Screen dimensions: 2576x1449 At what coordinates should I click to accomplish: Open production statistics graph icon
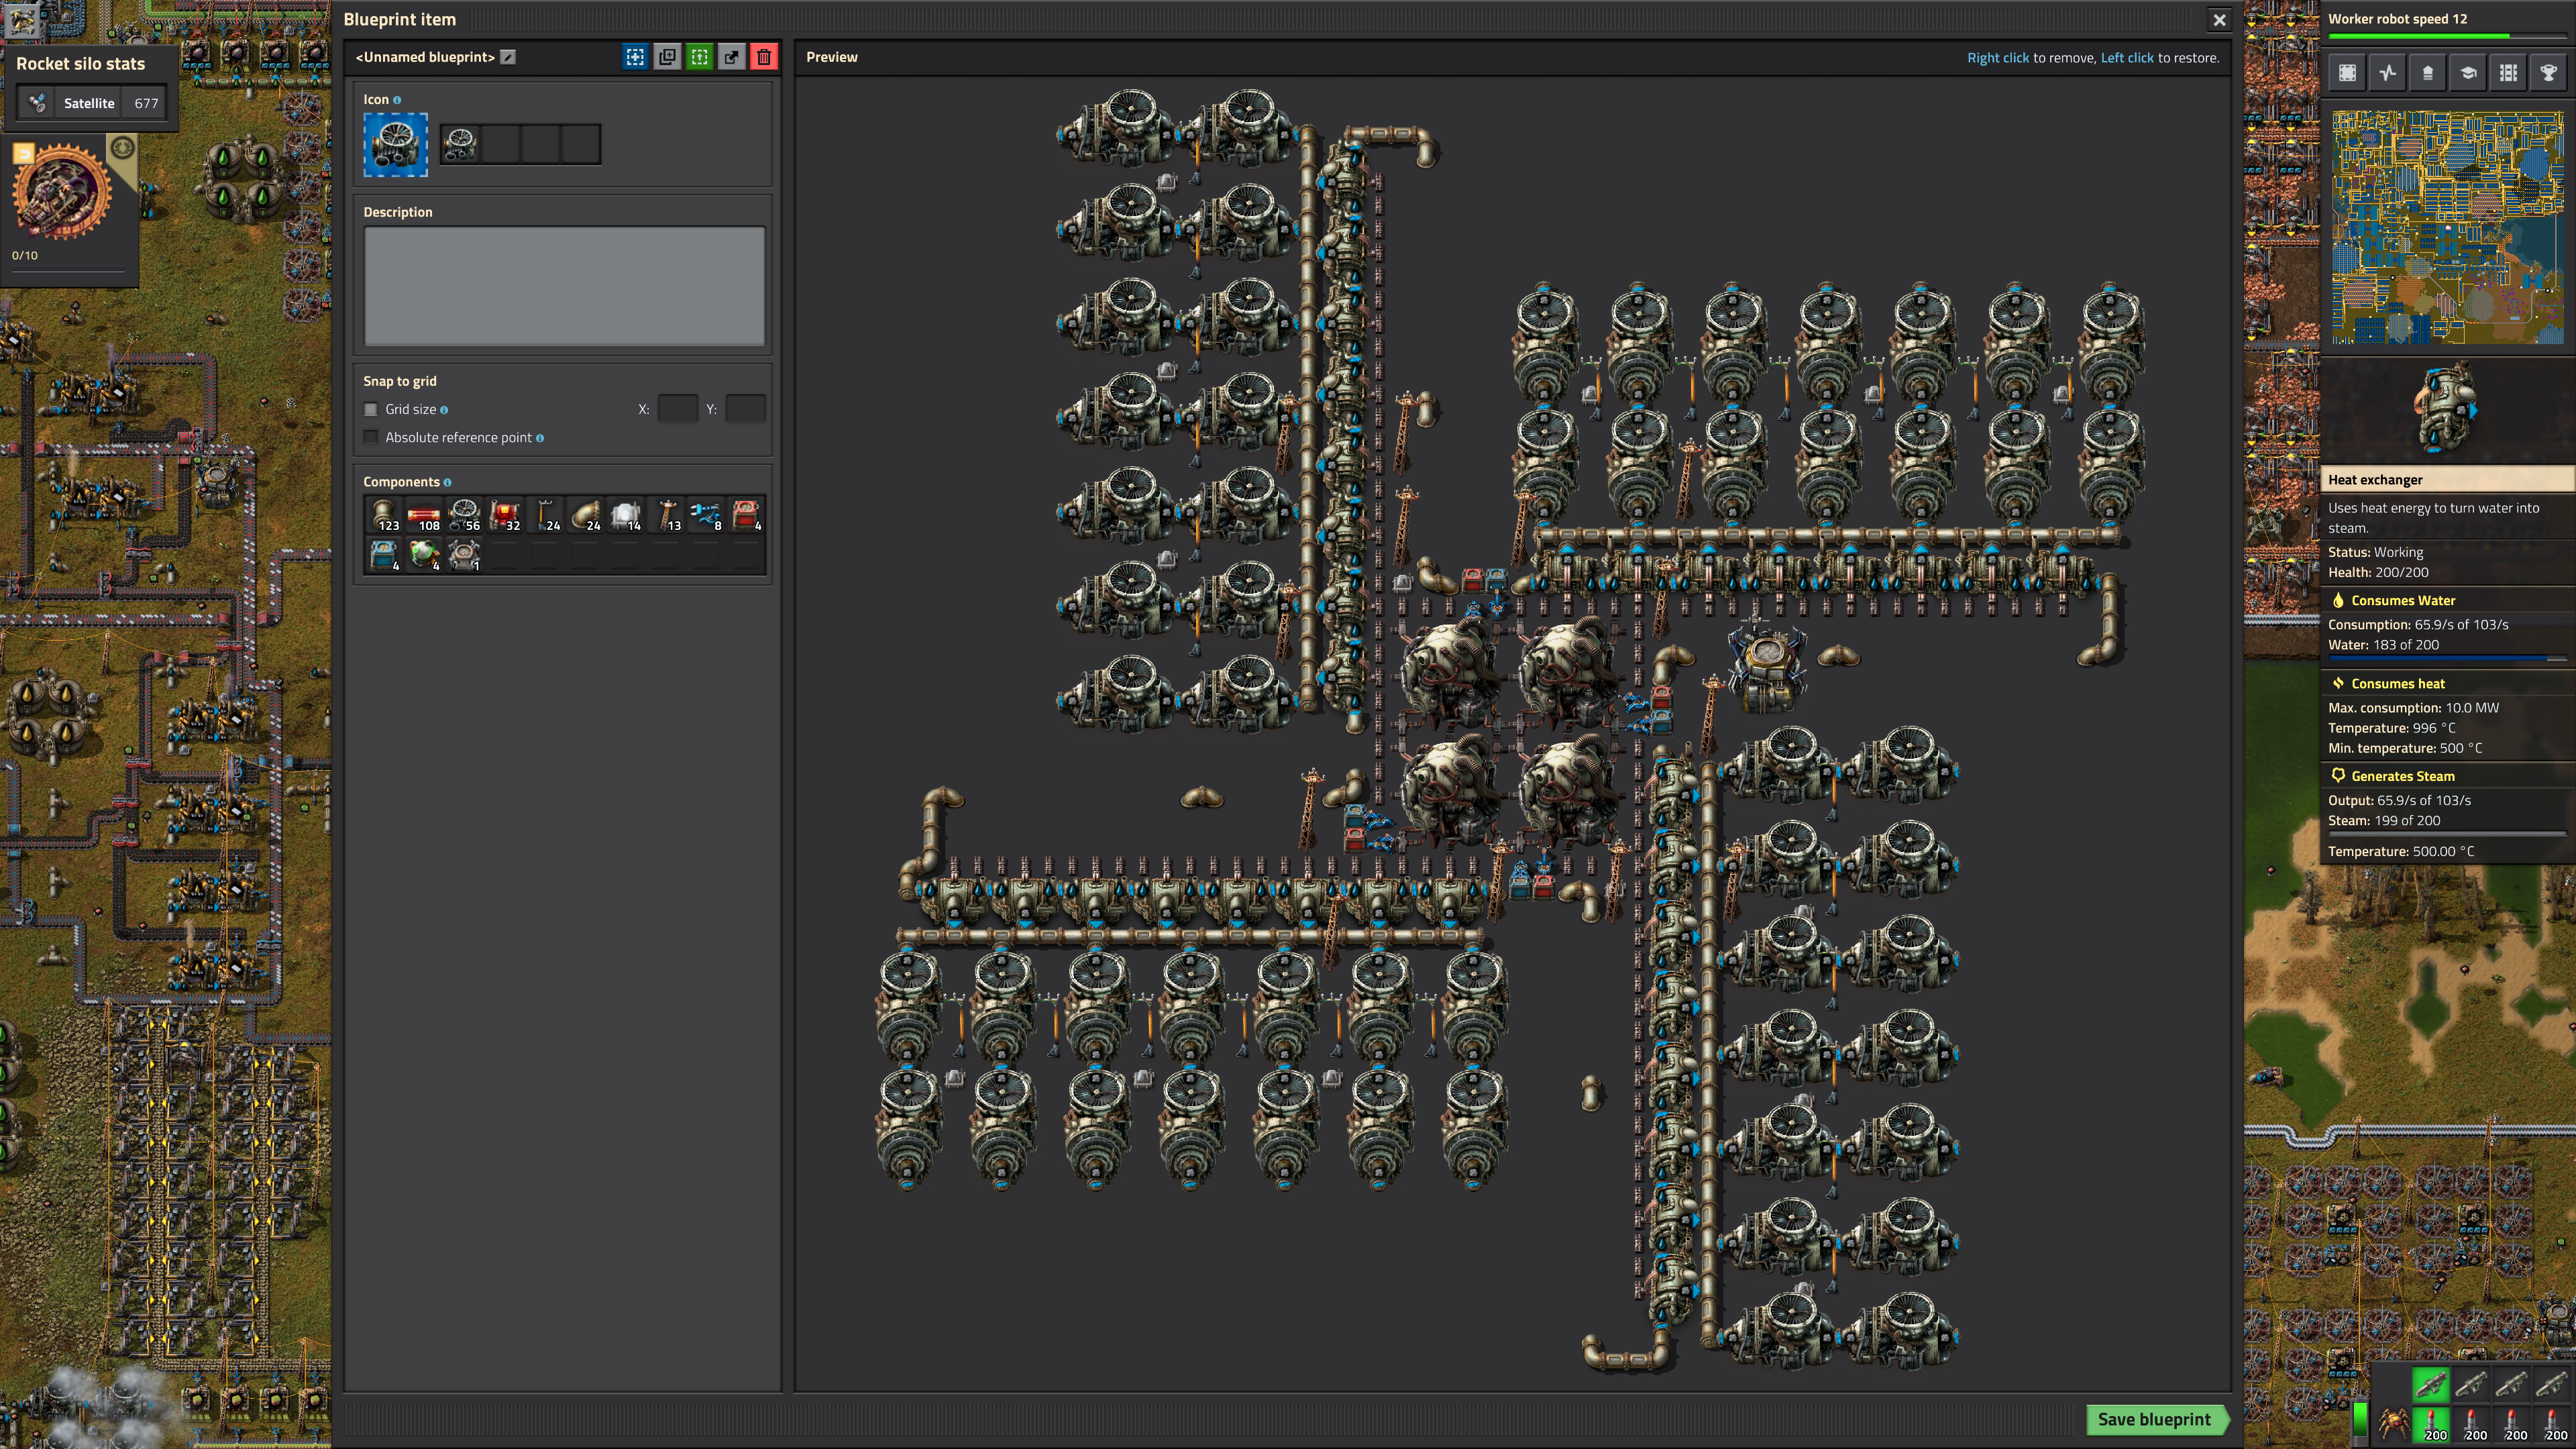pos(2388,73)
